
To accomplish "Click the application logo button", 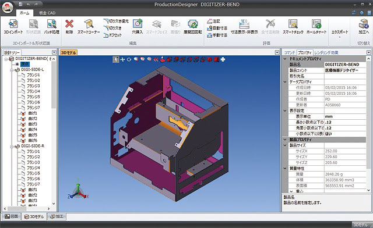I will tap(8, 7).
